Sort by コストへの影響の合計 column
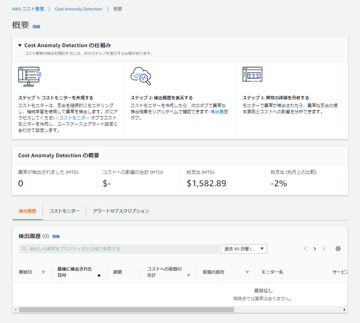 [189, 275]
